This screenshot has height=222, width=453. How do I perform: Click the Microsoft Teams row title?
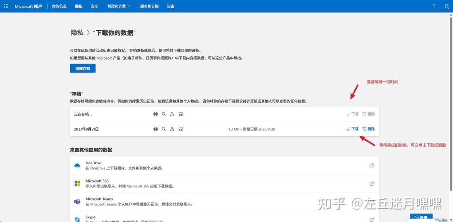pyautogui.click(x=99, y=199)
